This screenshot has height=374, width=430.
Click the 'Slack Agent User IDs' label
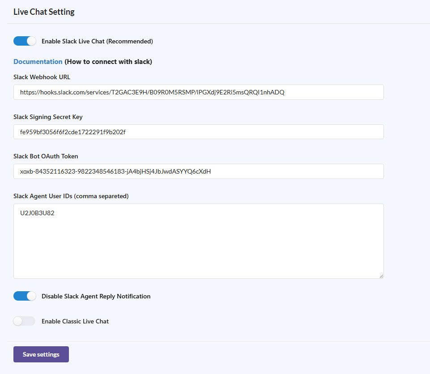[72, 196]
